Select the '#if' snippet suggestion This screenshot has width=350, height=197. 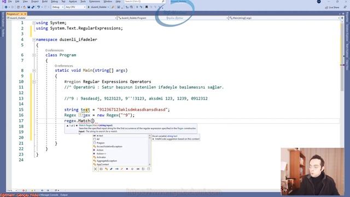click(x=120, y=139)
